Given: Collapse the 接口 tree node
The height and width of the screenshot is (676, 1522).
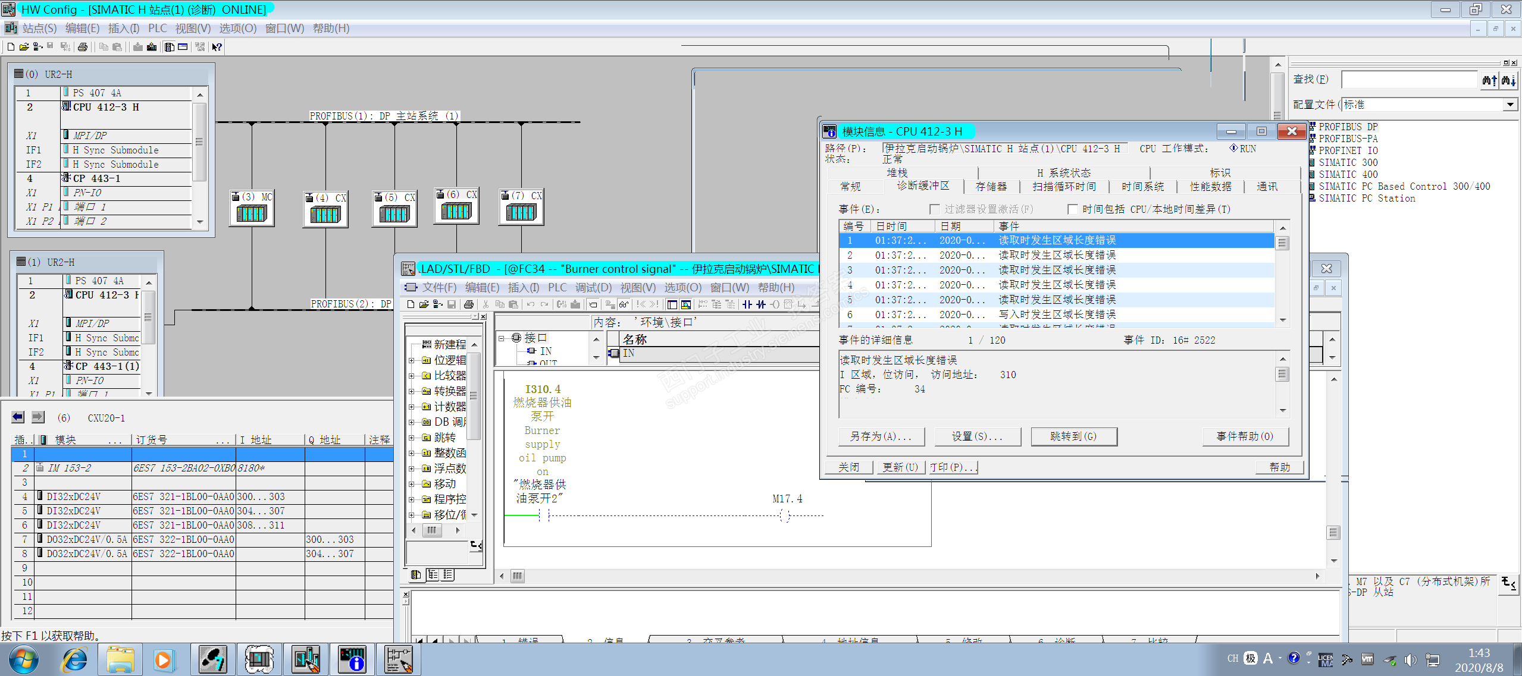Looking at the screenshot, I should click(x=502, y=338).
